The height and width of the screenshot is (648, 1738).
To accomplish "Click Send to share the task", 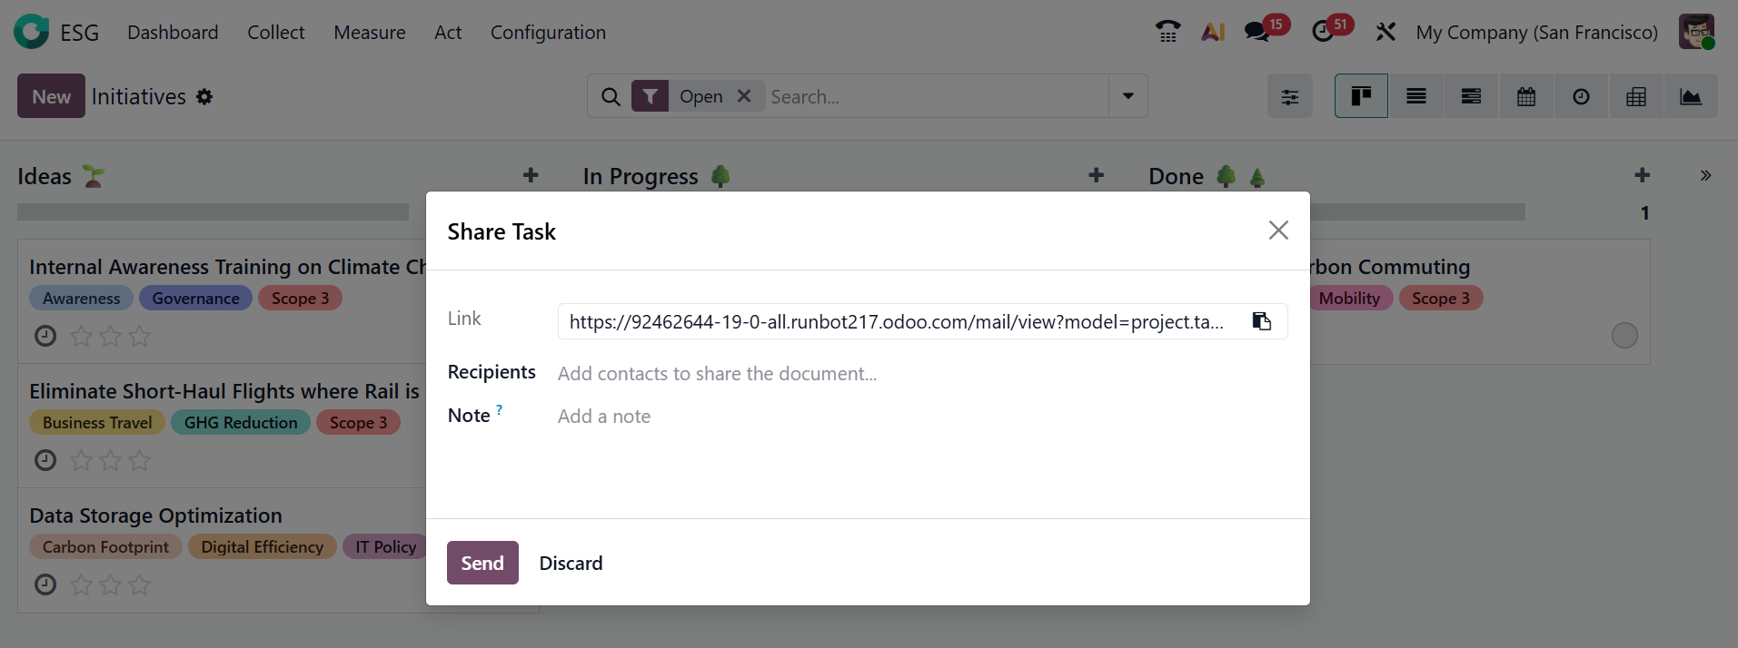I will [x=482, y=563].
